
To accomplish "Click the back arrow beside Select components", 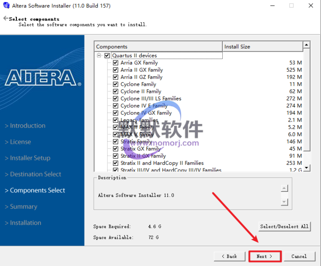I will click(6, 18).
